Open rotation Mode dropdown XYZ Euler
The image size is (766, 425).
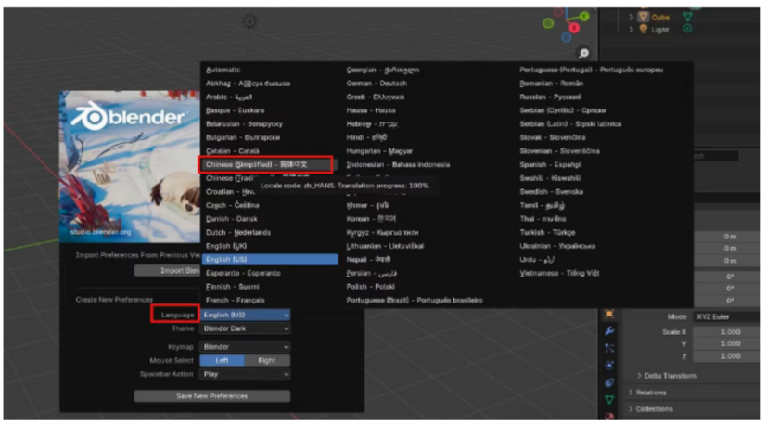(727, 317)
